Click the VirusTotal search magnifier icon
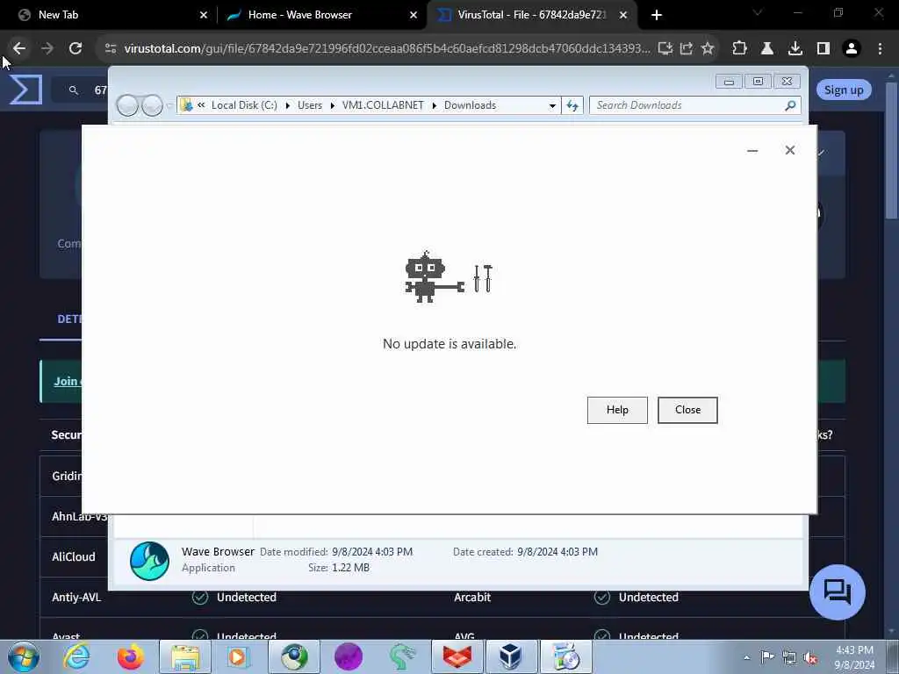The image size is (899, 674). pos(74,90)
